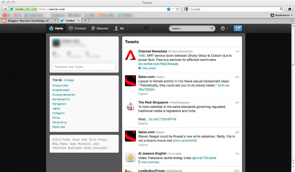Expand View photo on Channel NewsAsia tweet
The image size is (295, 172).
(x=147, y=68)
